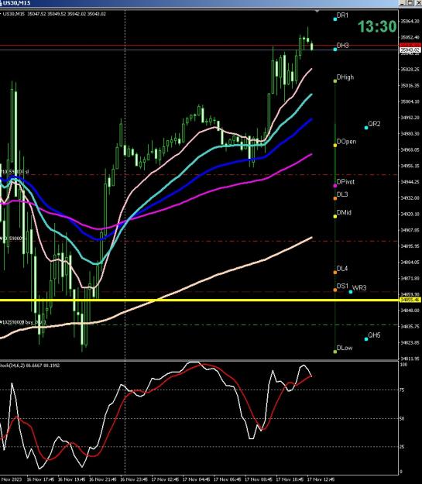Click the yellow DMid marker dot
The width and height of the screenshot is (422, 484).
tap(335, 216)
